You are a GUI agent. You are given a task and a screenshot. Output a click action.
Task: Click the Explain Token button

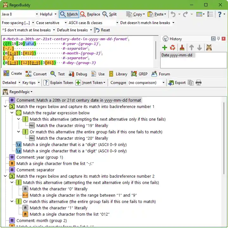pyautogui.click(x=58, y=83)
